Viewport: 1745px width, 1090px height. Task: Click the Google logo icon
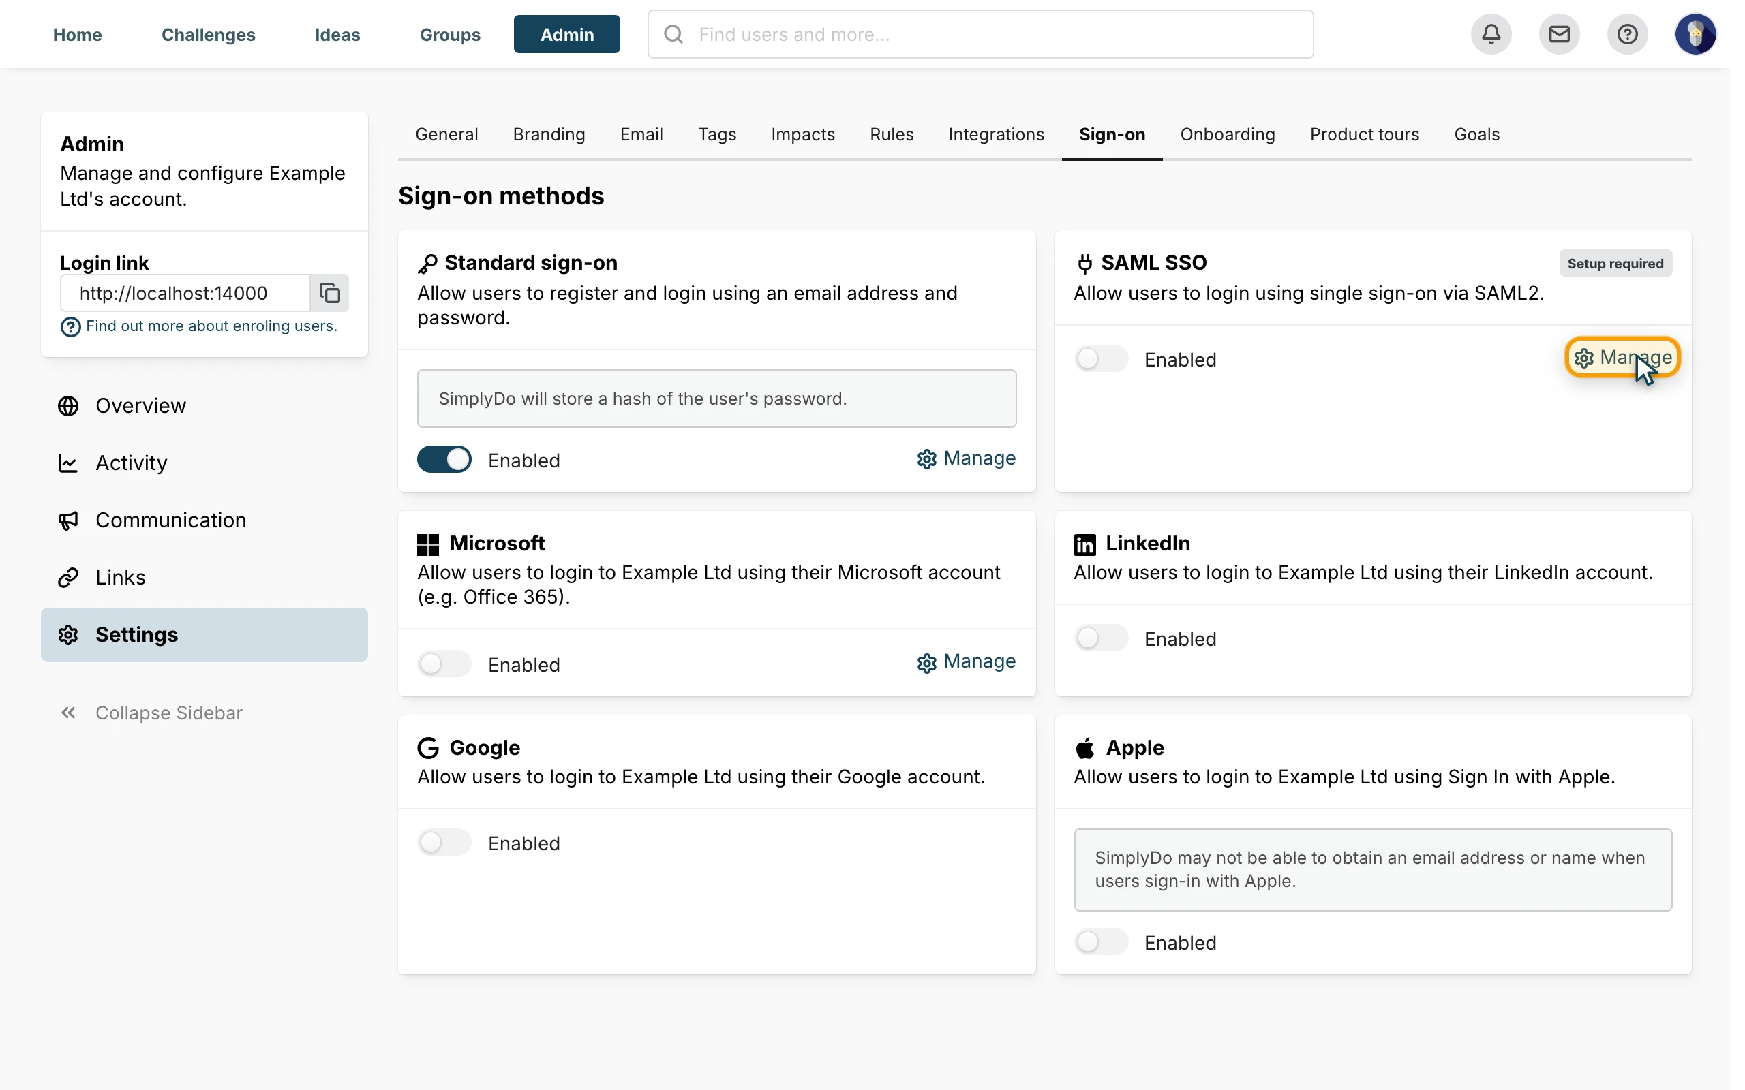coord(427,747)
